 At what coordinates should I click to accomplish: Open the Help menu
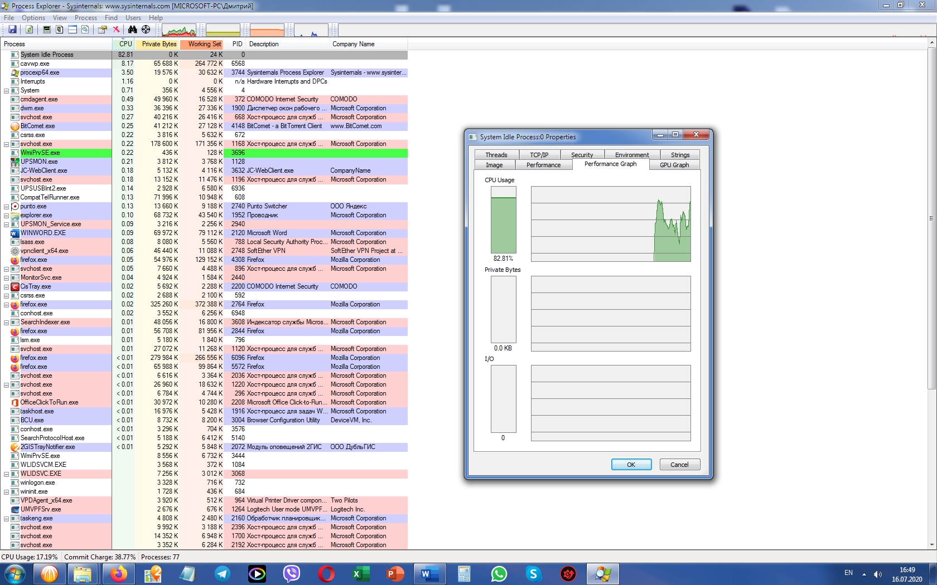[156, 18]
